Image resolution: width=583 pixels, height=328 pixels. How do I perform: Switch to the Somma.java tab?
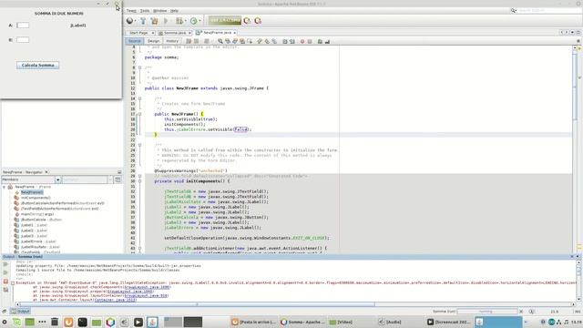coord(175,33)
